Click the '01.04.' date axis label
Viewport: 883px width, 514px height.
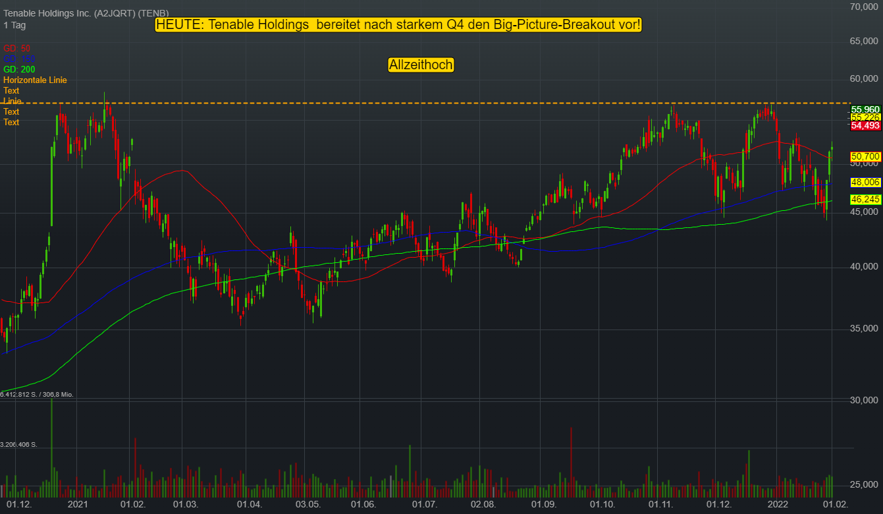(250, 505)
